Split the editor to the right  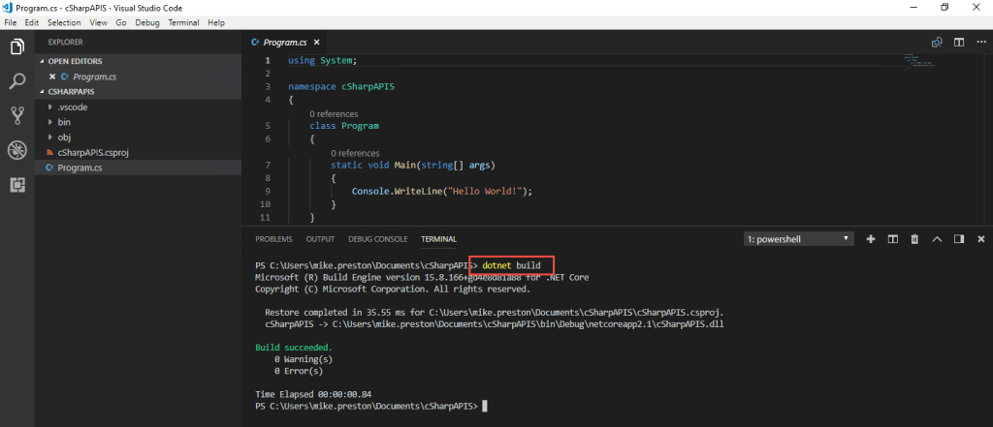(959, 43)
